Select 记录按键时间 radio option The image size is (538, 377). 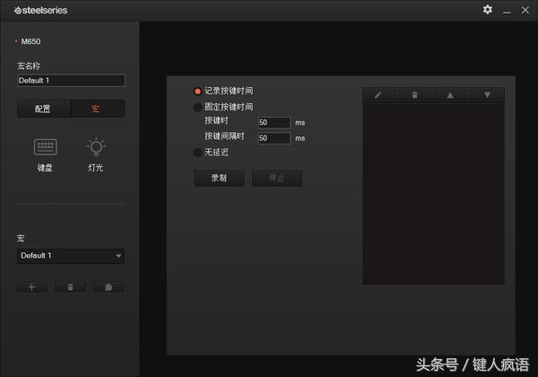pos(197,92)
